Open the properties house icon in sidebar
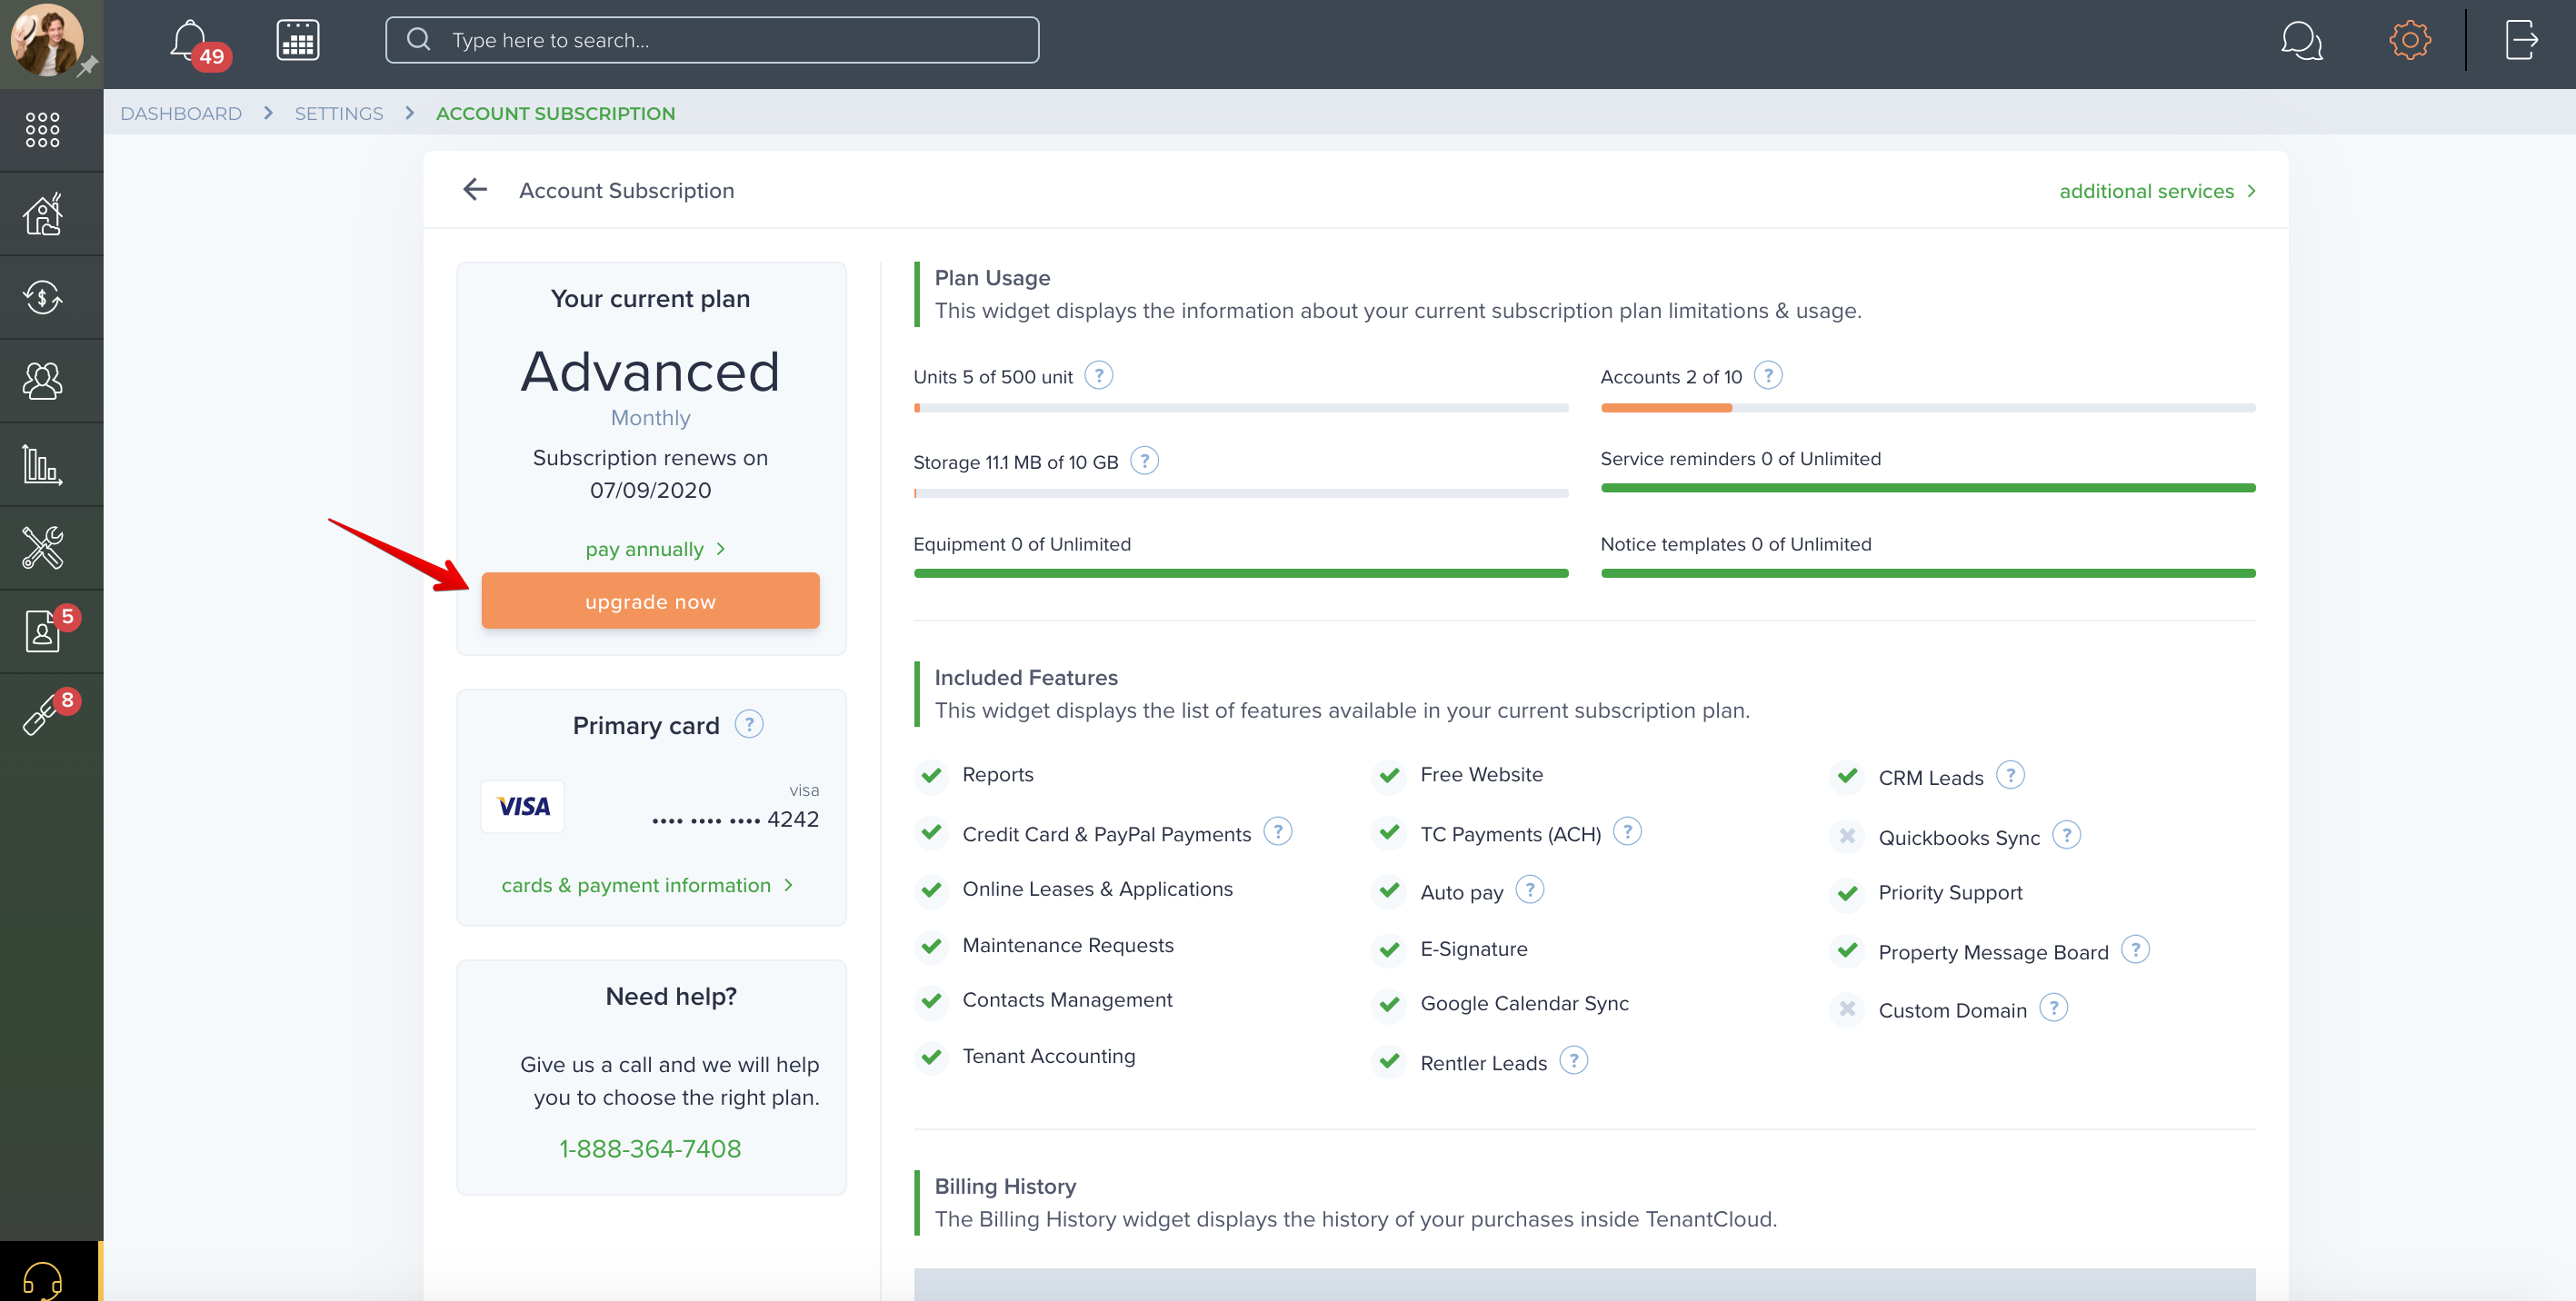The height and width of the screenshot is (1301, 2576). pyautogui.click(x=43, y=214)
